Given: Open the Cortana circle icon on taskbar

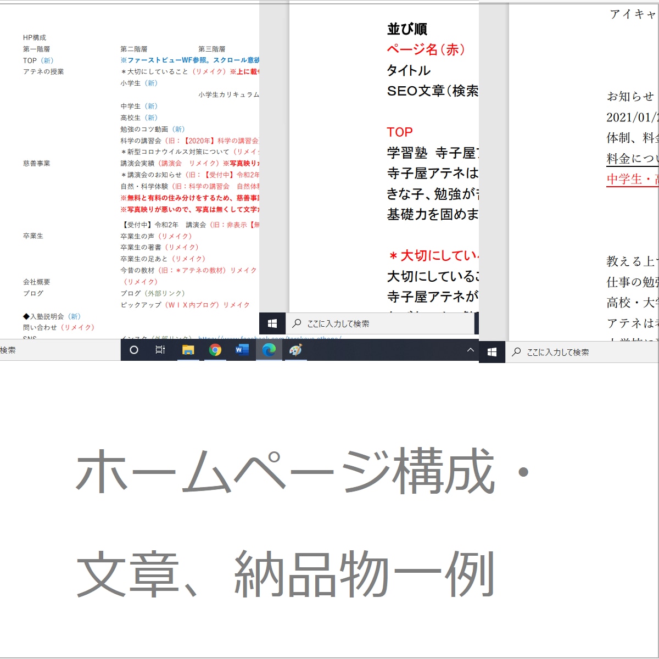Looking at the screenshot, I should pyautogui.click(x=134, y=350).
